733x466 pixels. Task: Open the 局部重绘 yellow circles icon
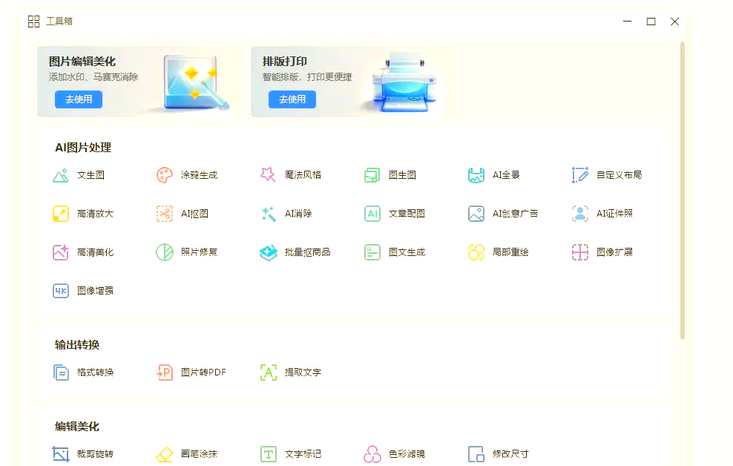tap(476, 252)
